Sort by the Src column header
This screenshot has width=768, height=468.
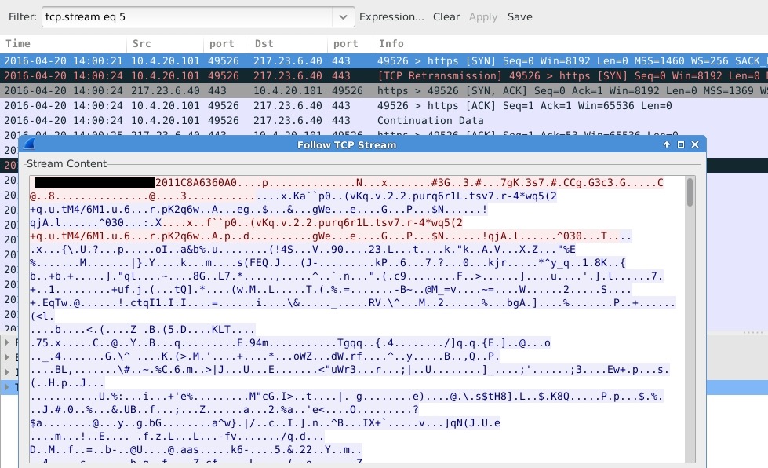click(x=141, y=44)
